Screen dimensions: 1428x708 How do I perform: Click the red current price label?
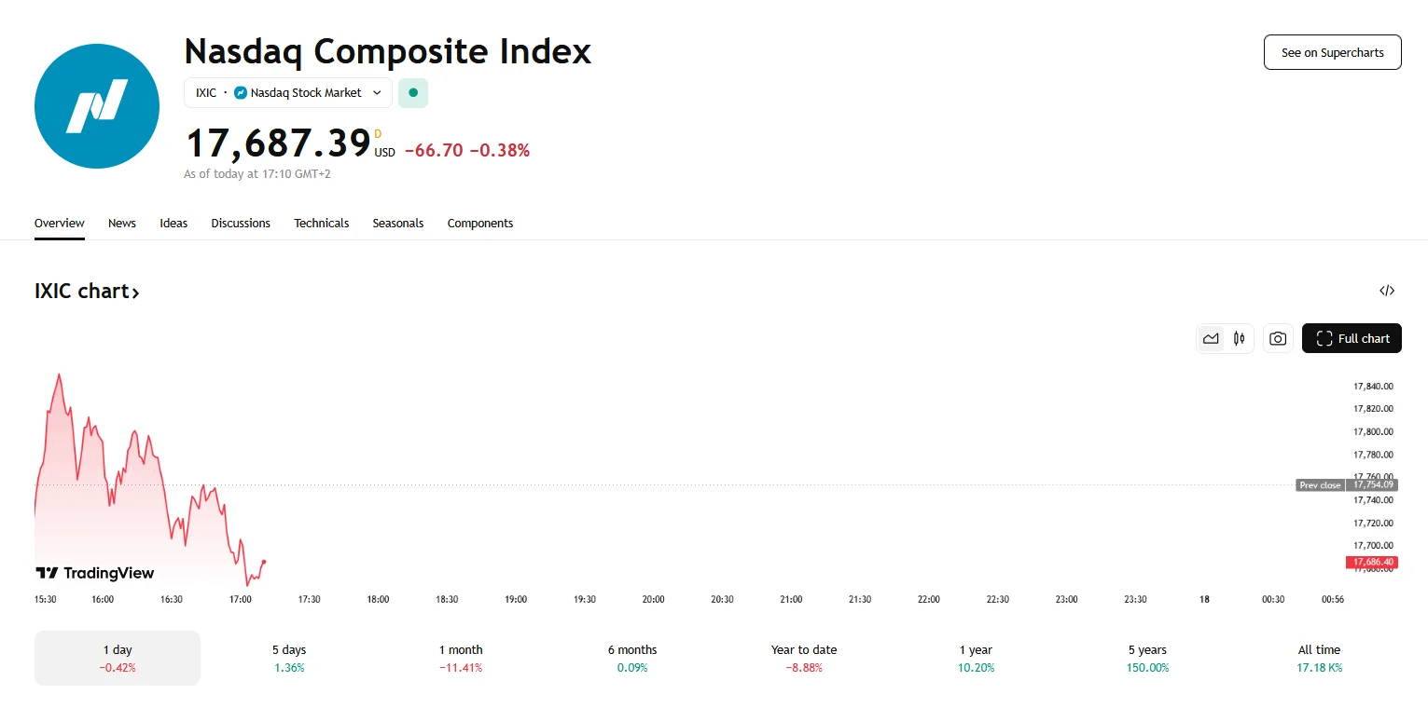click(x=1371, y=562)
